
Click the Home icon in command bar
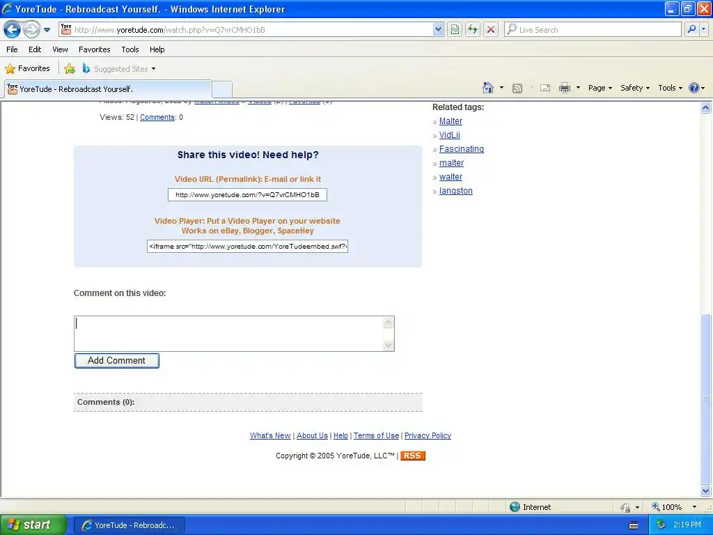tap(488, 88)
